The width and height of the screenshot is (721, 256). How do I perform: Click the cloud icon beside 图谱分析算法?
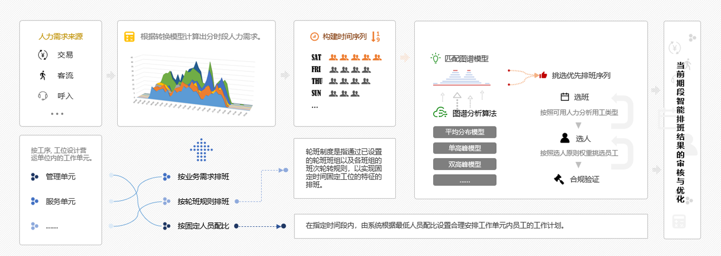[440, 113]
